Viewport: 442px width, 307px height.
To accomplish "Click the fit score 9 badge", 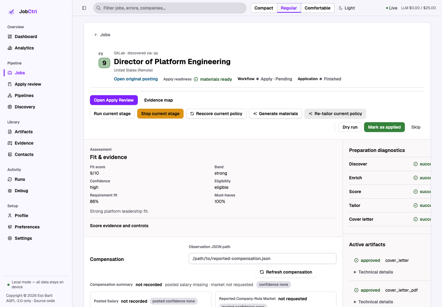I will [104, 63].
